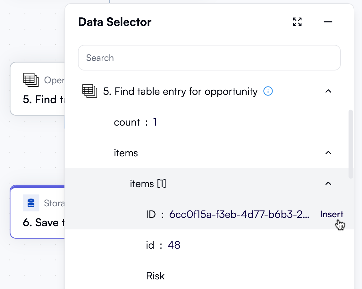Collapse the items section
Image resolution: width=362 pixels, height=289 pixels.
(x=328, y=153)
